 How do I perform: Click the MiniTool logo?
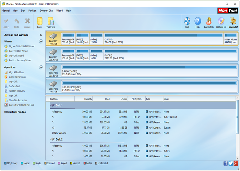point(228,11)
